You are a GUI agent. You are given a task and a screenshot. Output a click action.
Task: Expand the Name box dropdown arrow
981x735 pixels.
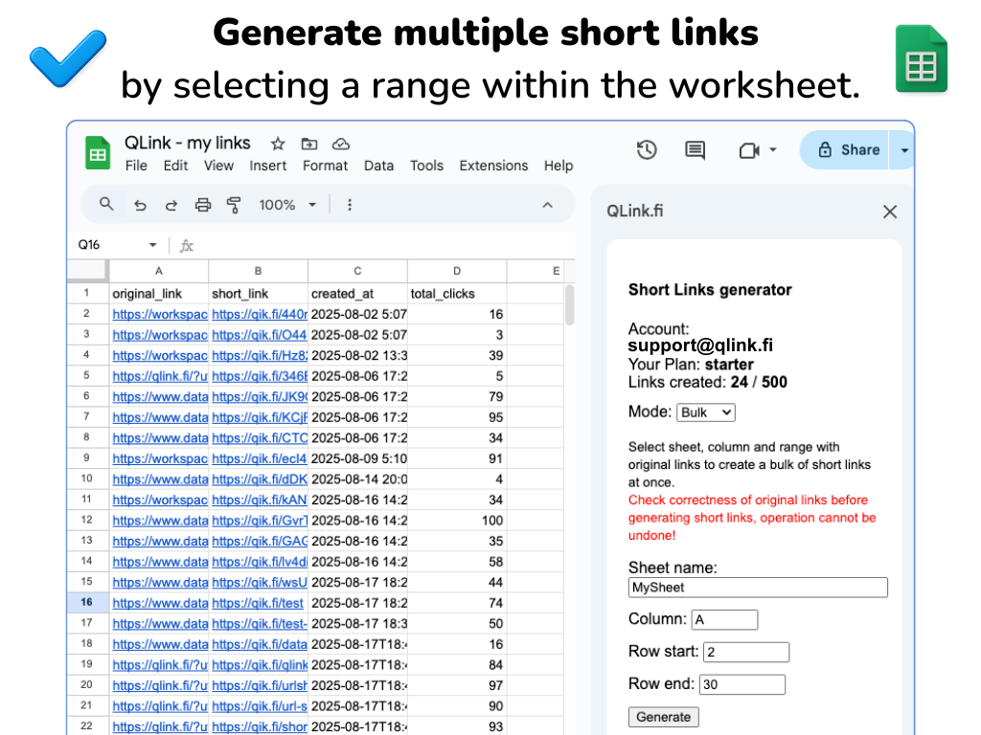[x=152, y=245]
